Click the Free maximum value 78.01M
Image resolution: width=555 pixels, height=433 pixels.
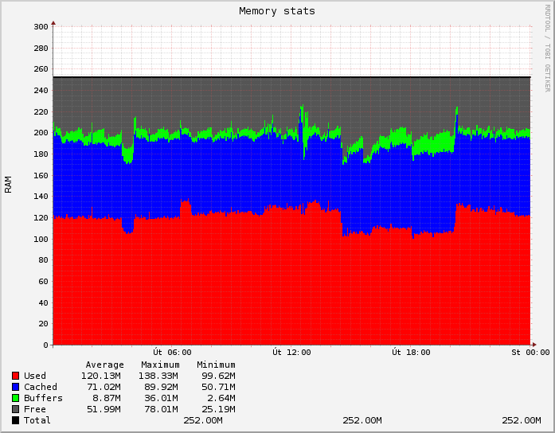tap(161, 409)
